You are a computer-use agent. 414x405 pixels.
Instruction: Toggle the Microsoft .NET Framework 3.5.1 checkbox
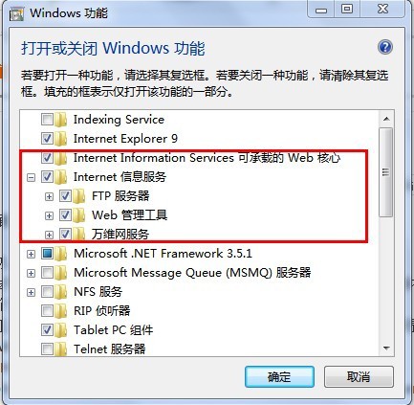[x=47, y=254]
